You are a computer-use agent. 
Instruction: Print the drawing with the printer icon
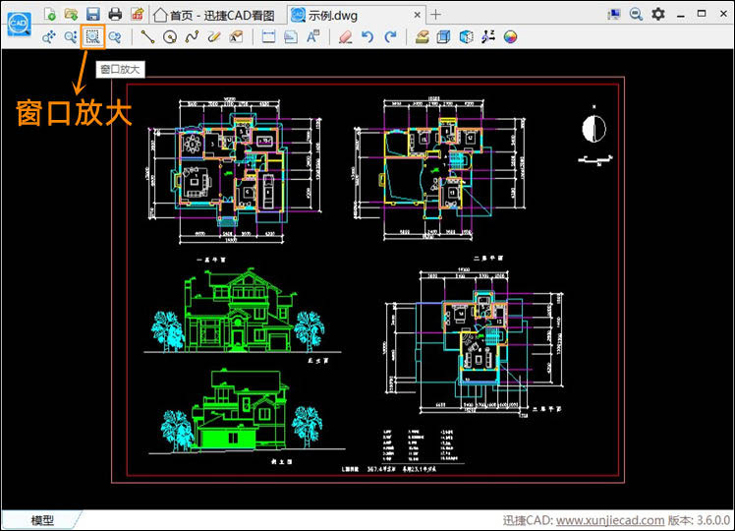pos(115,15)
